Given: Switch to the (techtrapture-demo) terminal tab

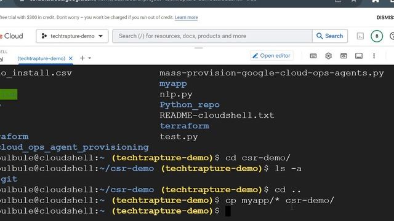Looking at the screenshot, I should [x=41, y=58].
